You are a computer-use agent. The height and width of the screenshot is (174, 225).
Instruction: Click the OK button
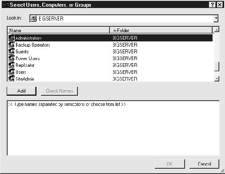(x=170, y=164)
